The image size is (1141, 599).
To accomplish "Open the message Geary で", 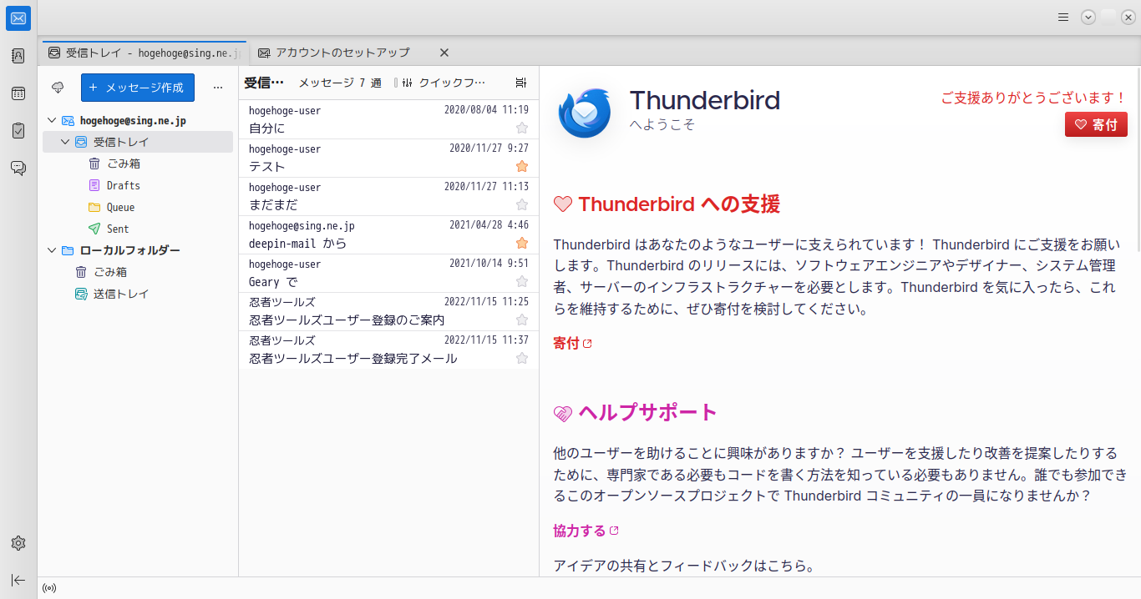I will (x=388, y=273).
